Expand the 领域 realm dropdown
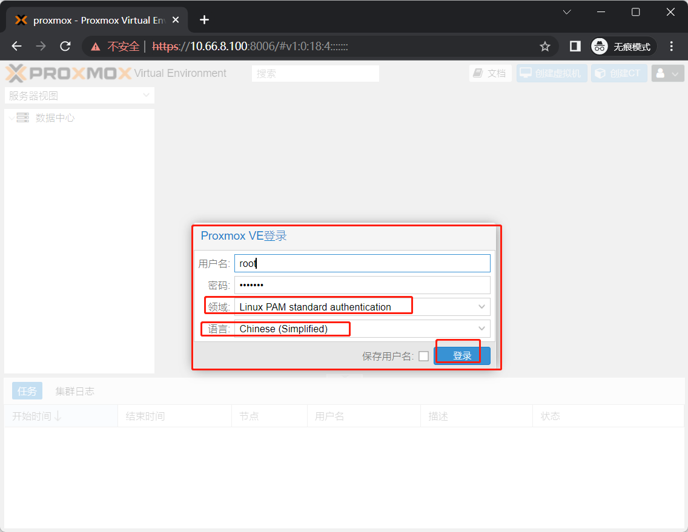Screen dimensions: 688x532 pos(481,307)
